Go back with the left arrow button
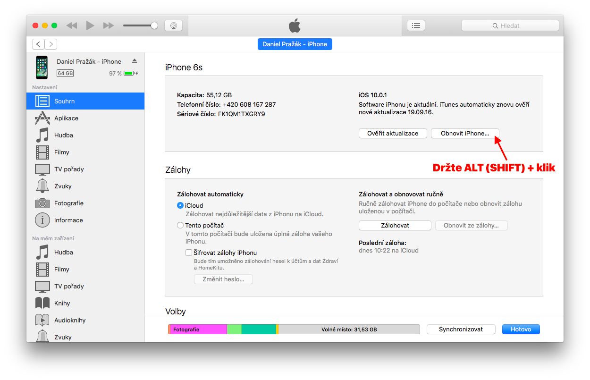 click(38, 44)
